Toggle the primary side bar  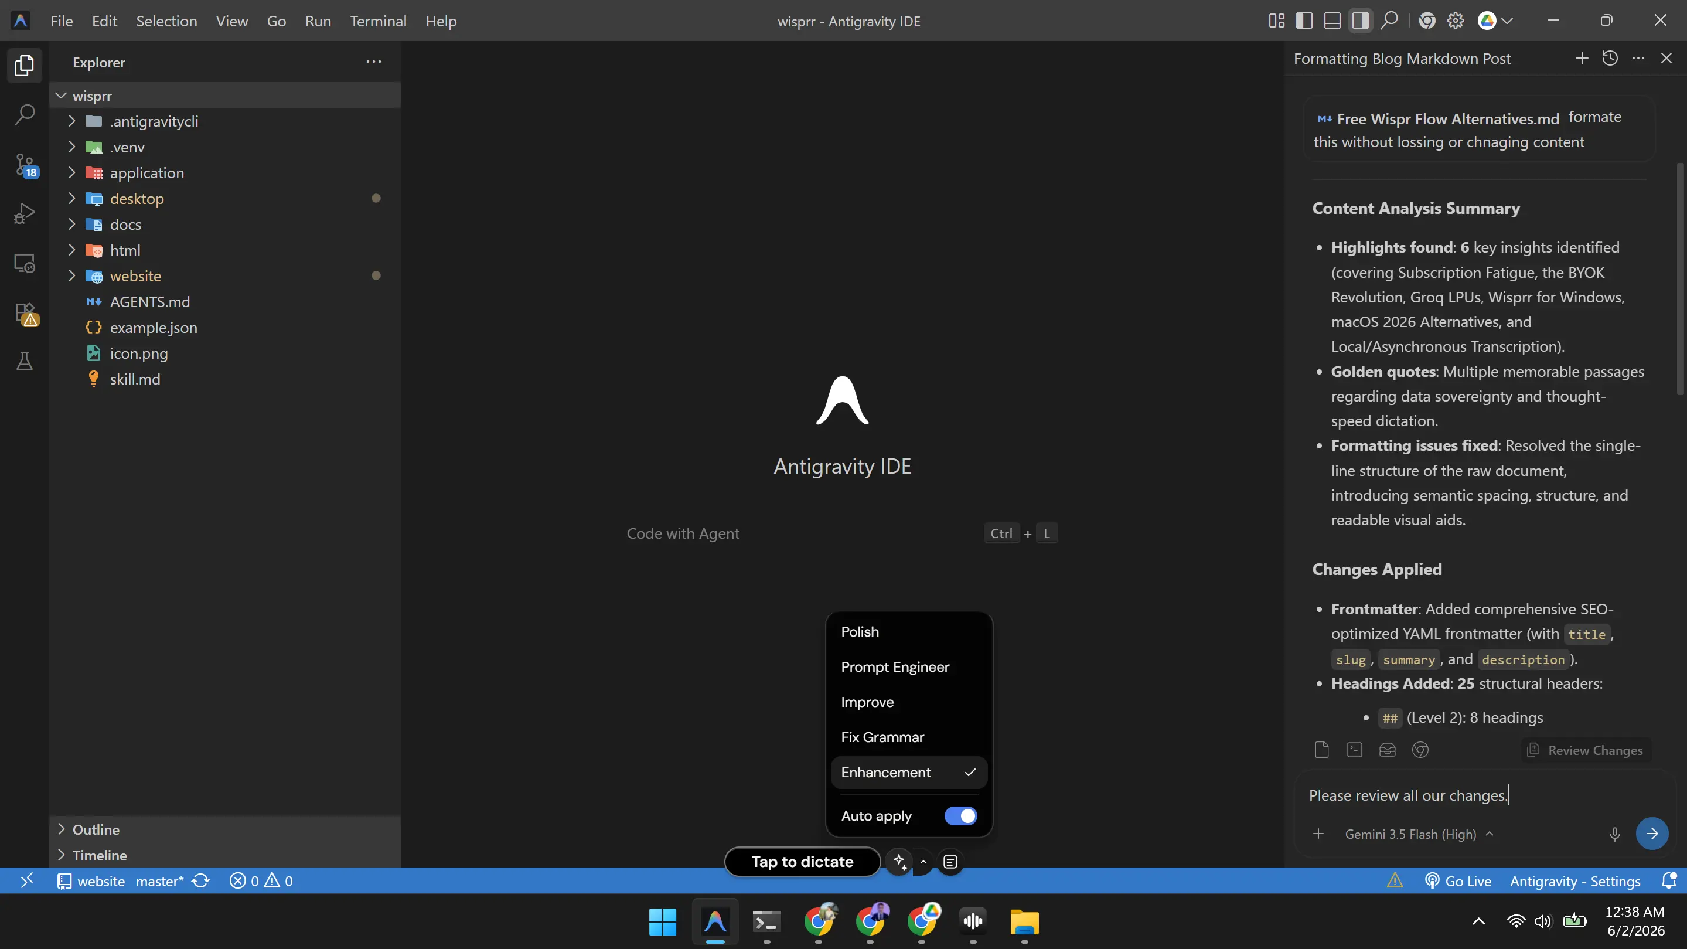coord(1304,21)
